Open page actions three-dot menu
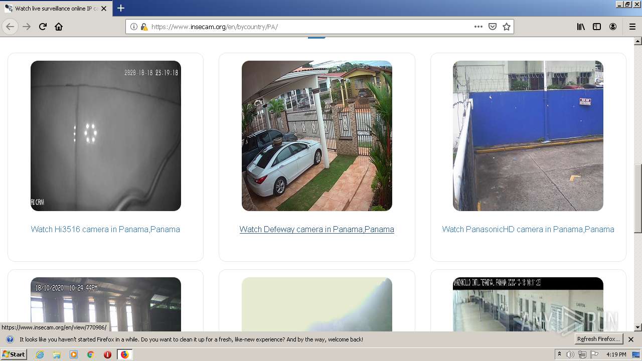Viewport: 642px width, 361px height. pyautogui.click(x=478, y=27)
